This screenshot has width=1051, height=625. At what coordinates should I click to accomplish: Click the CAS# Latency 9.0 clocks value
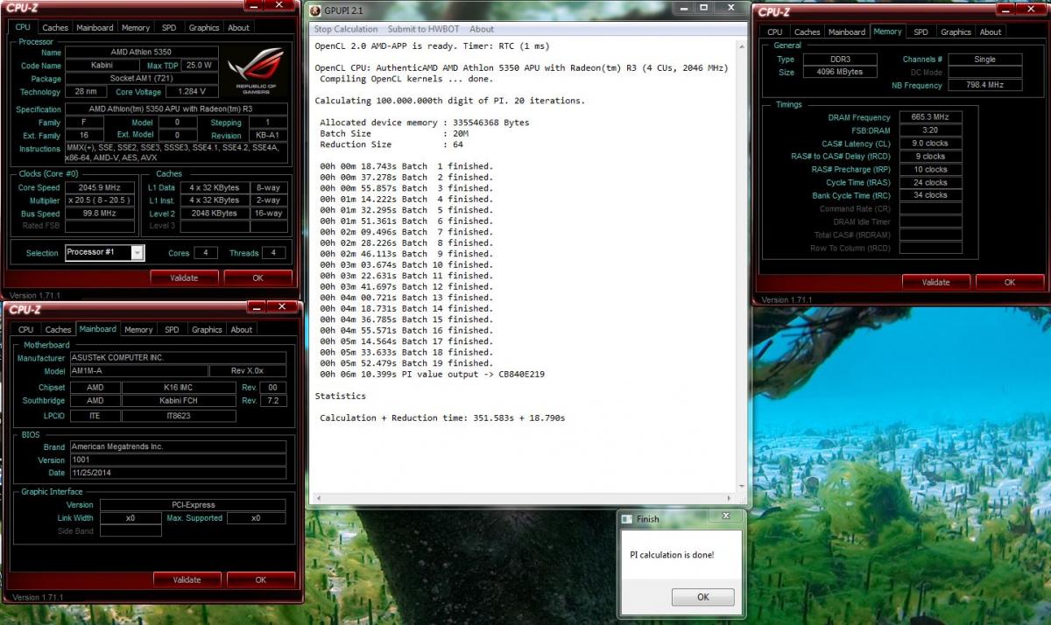pyautogui.click(x=930, y=144)
